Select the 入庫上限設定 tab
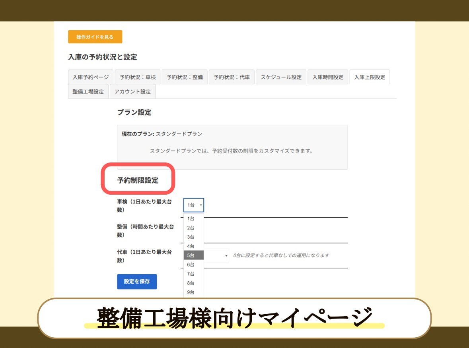This screenshot has width=469, height=348. point(370,77)
